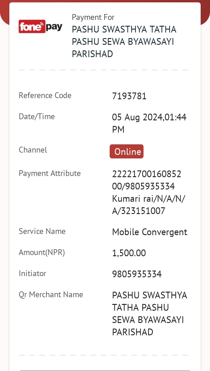This screenshot has width=210, height=371.
Task: Select the Payment Attribute value text
Action: click(149, 192)
